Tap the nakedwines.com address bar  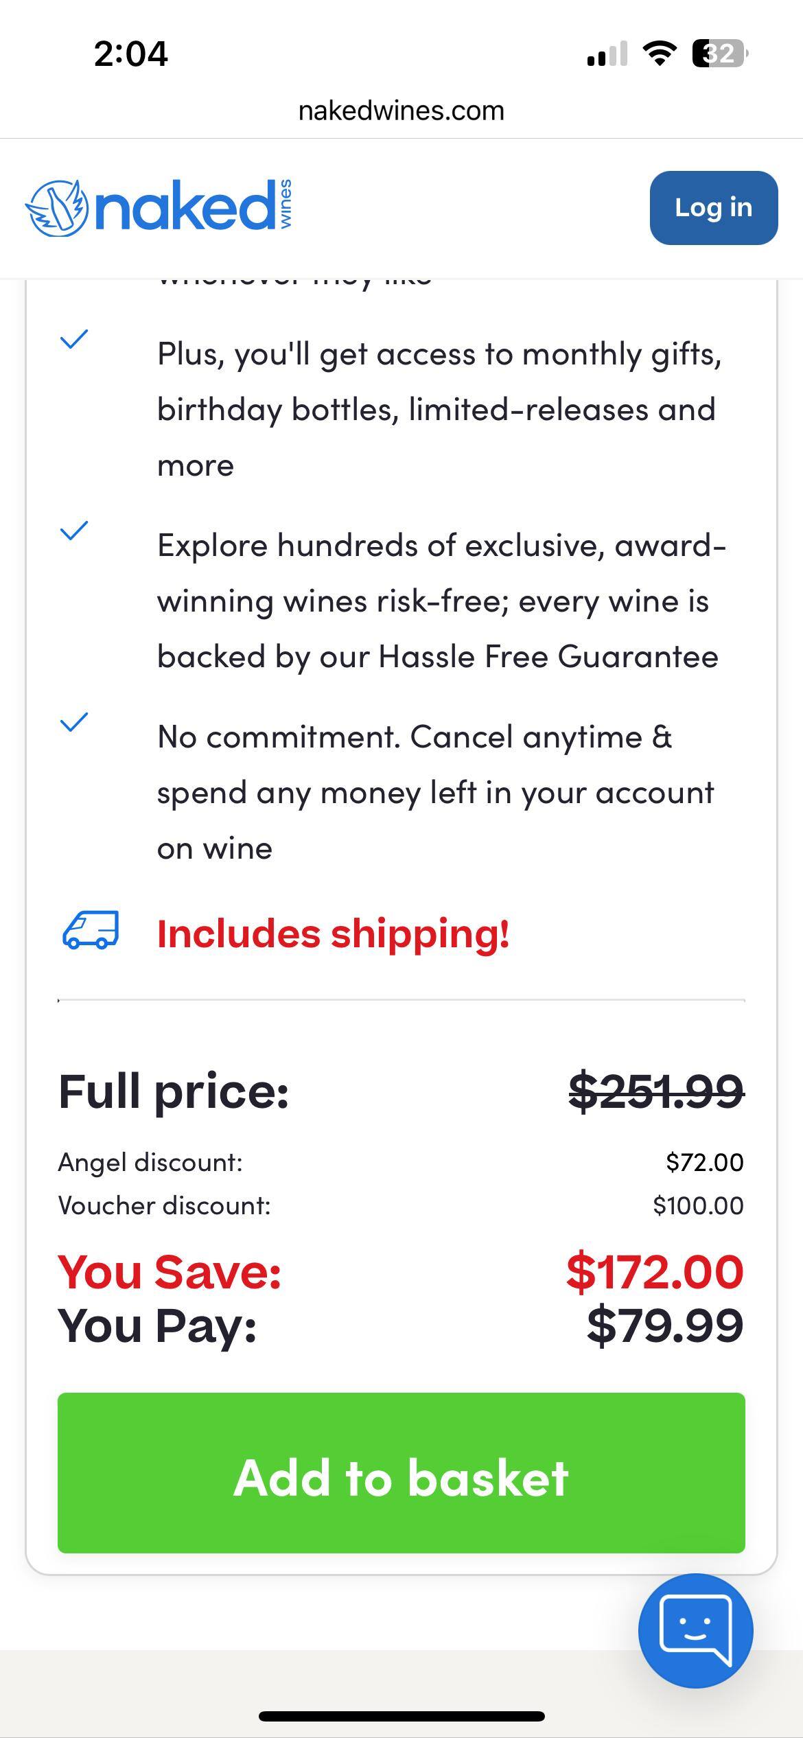tap(401, 111)
